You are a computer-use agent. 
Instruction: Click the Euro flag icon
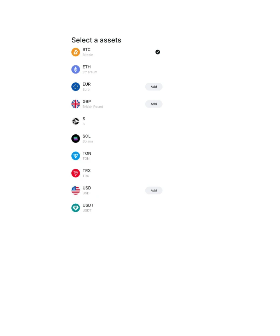tap(76, 87)
